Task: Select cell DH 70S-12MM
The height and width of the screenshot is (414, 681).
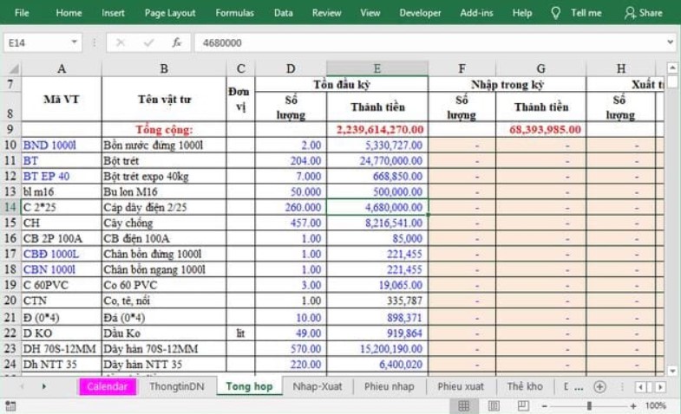Action: 62,348
